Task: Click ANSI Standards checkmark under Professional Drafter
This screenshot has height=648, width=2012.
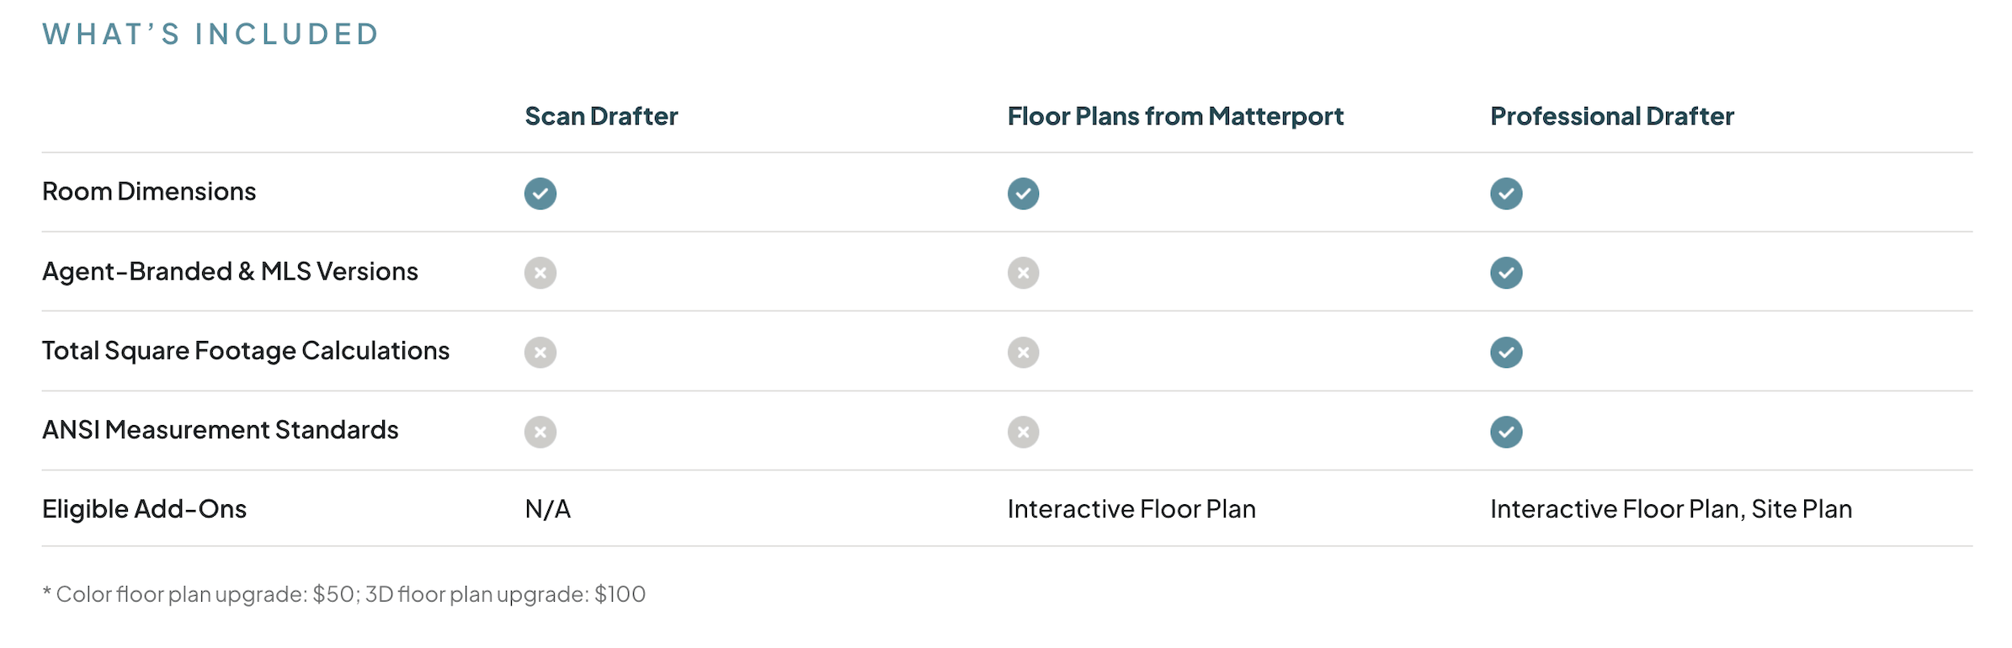Action: coord(1506,432)
